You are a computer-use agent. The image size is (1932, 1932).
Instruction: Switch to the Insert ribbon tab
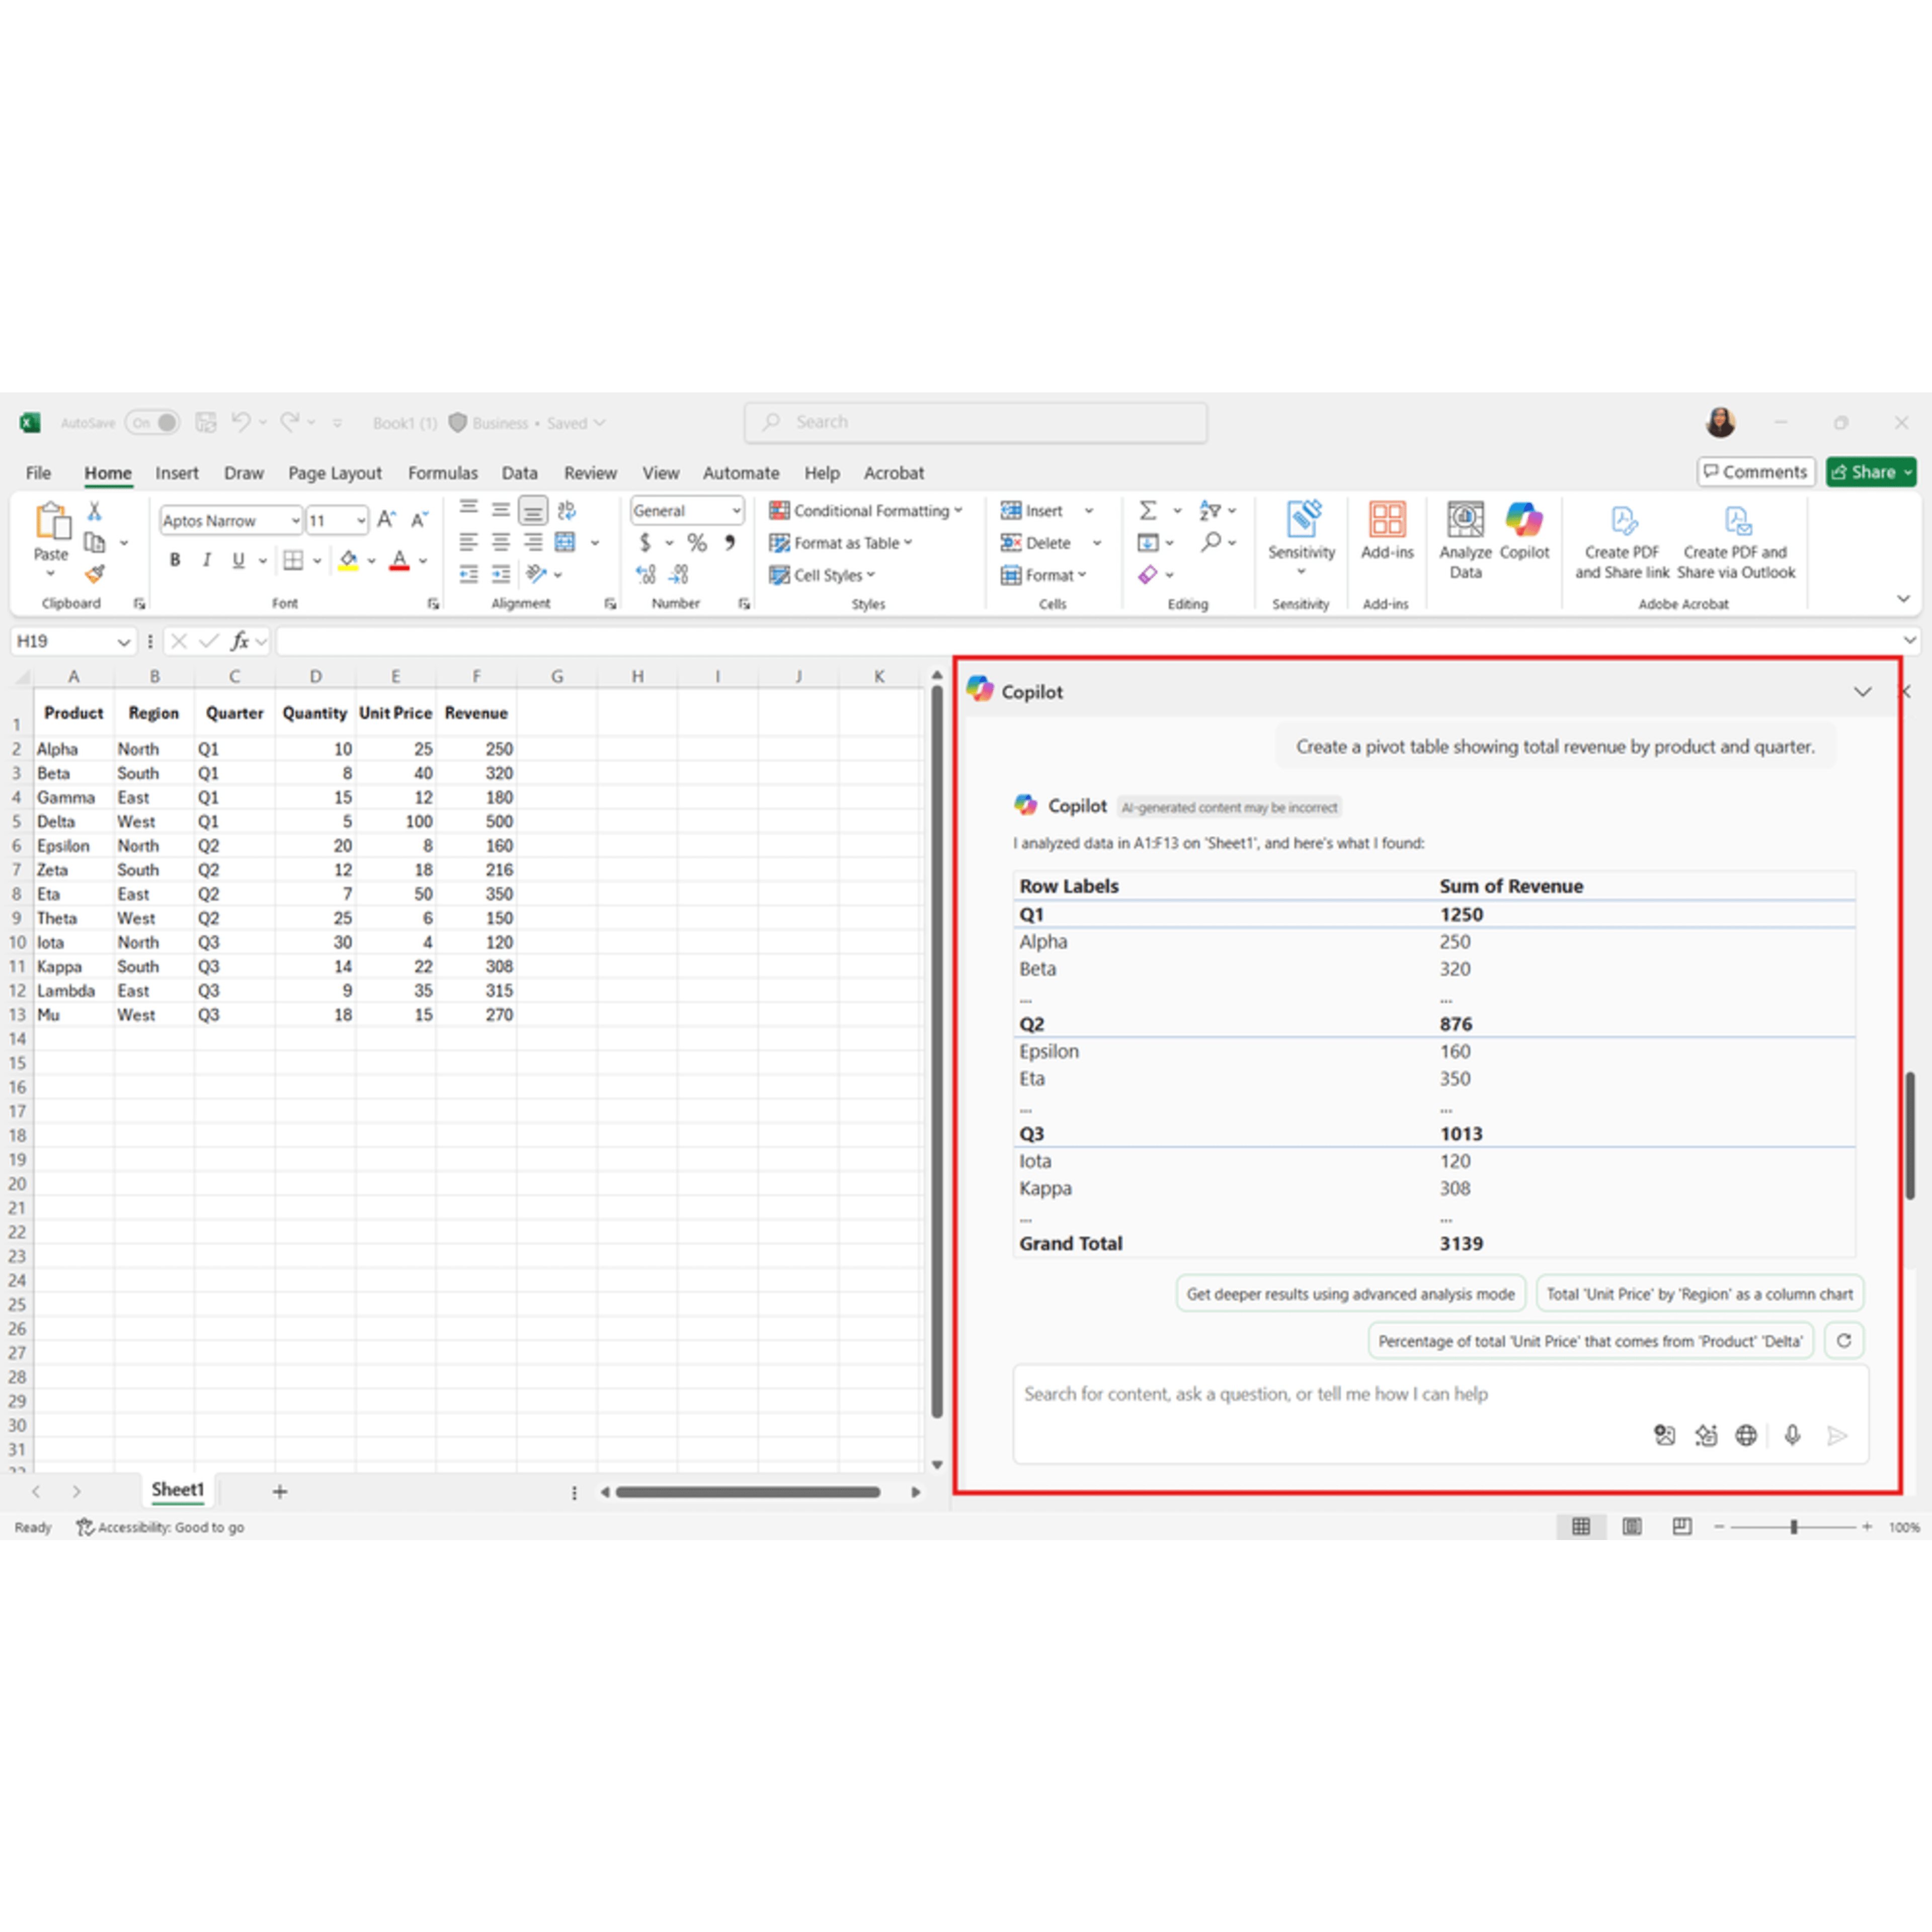click(x=177, y=473)
